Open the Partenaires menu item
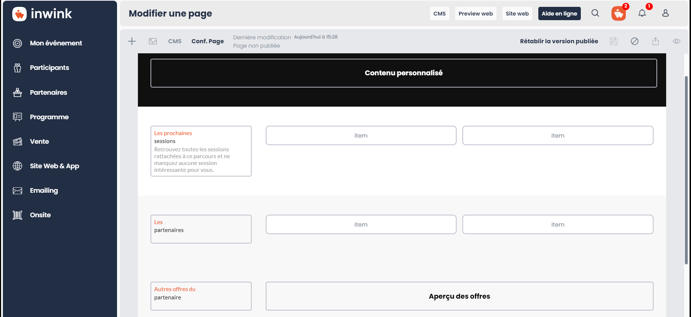 pyautogui.click(x=48, y=93)
